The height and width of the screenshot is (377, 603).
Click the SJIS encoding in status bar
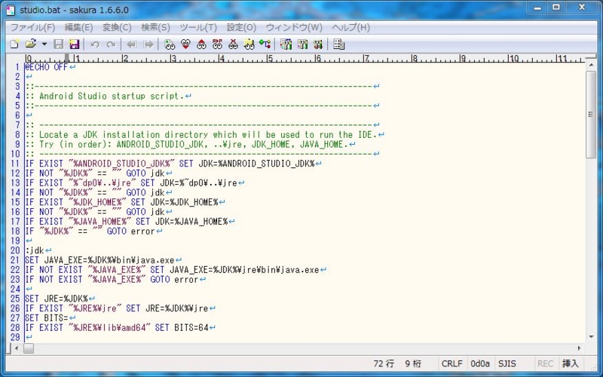click(507, 363)
